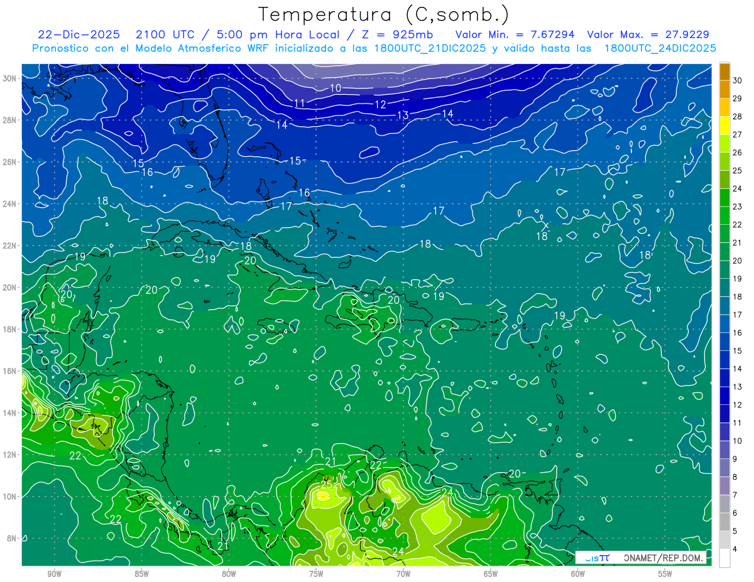Click the '30N' latitude axis label

click(11, 78)
